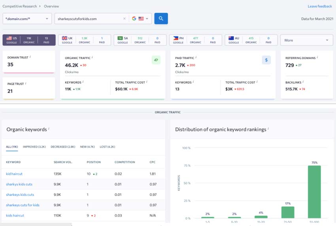This screenshot has height=226, width=336.
Task: Select the UK Google region tab
Action: point(85,40)
